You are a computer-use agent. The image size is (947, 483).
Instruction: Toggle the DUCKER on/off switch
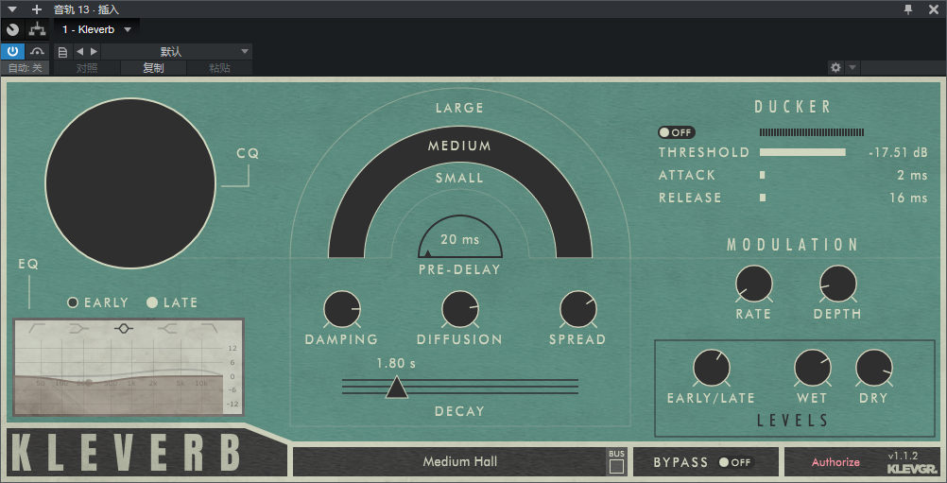pyautogui.click(x=677, y=132)
